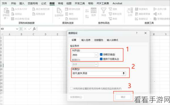Open the Get Data (获取数据) menu icon

(6, 10)
